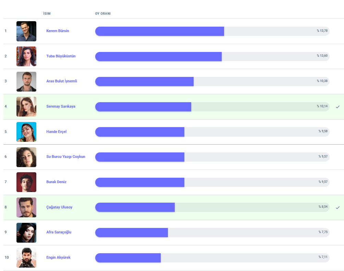344x271 pixels.
Task: Click the İSİM column header
Action: pos(47,14)
